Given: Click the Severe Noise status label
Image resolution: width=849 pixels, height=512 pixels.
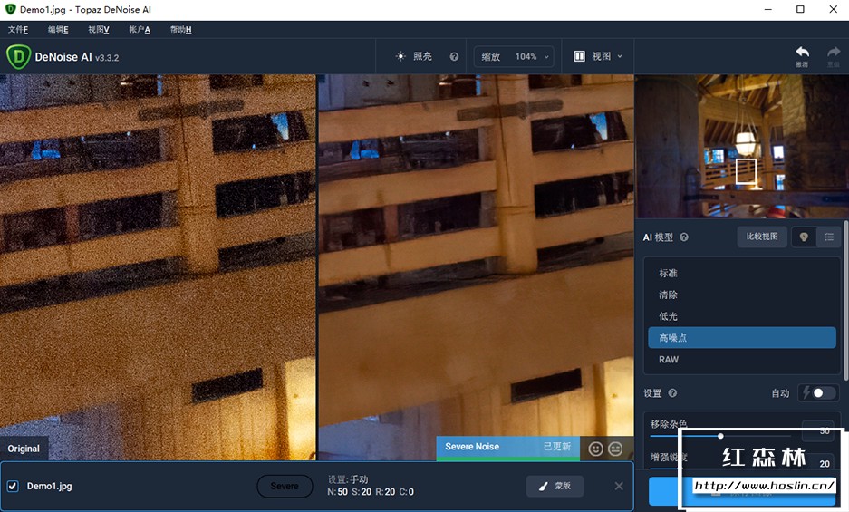Looking at the screenshot, I should click(x=472, y=447).
